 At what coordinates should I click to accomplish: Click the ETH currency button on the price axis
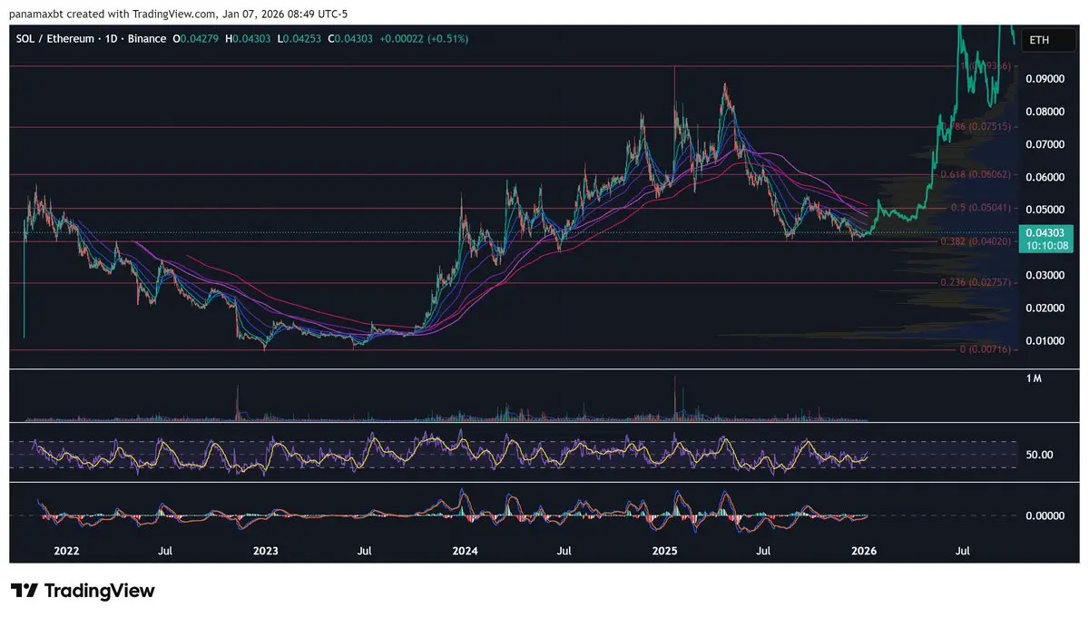[x=1048, y=40]
